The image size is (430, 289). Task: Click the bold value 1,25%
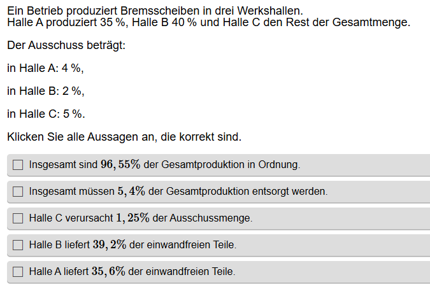tap(133, 218)
